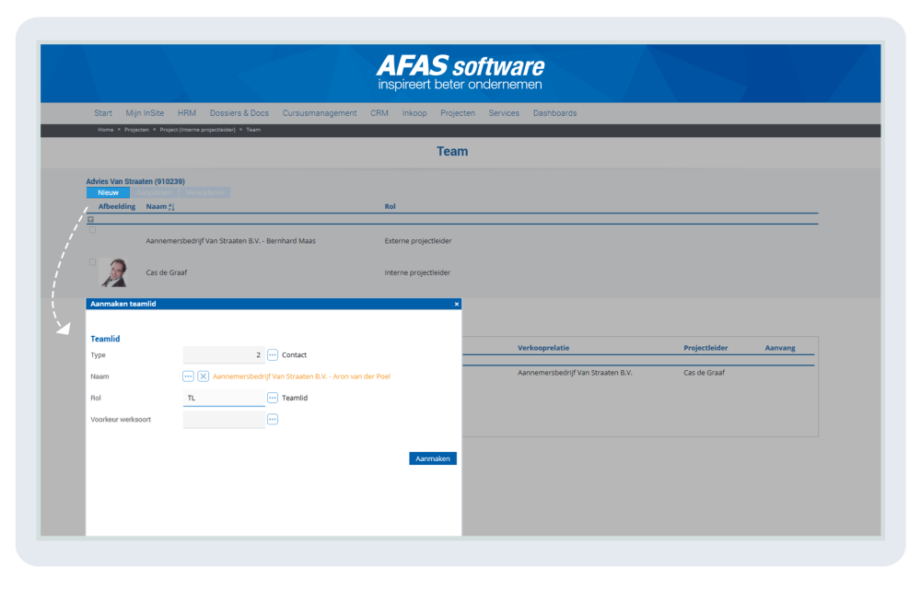Open the Rol lookup ellipsis icon
The image size is (921, 590).
[x=272, y=398]
